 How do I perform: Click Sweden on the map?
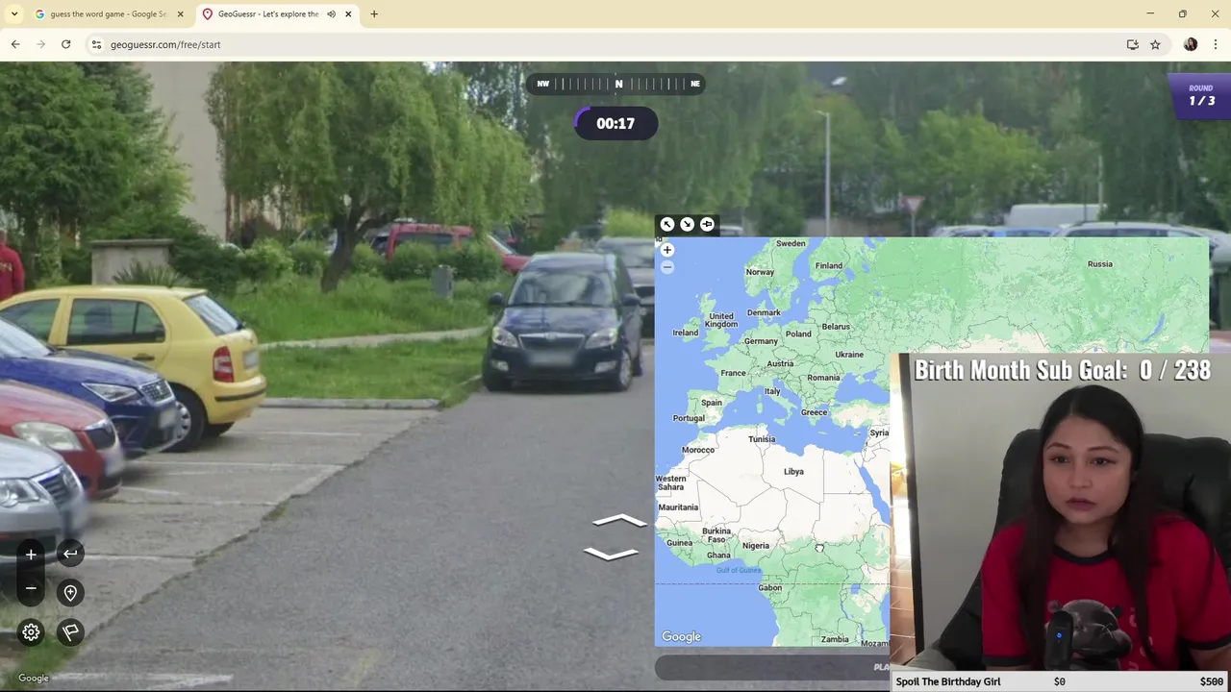coord(791,243)
